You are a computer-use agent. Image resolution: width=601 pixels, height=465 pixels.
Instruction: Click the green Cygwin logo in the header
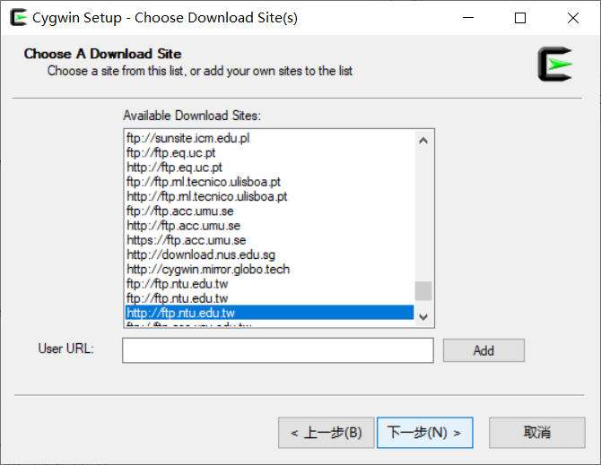(554, 65)
